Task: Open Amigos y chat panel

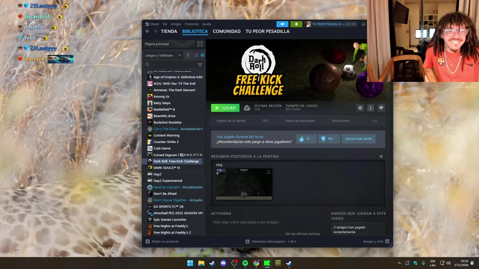Action: 376,242
